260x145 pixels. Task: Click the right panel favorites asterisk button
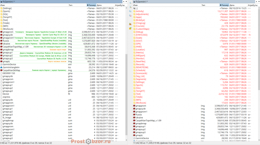(256, 1)
